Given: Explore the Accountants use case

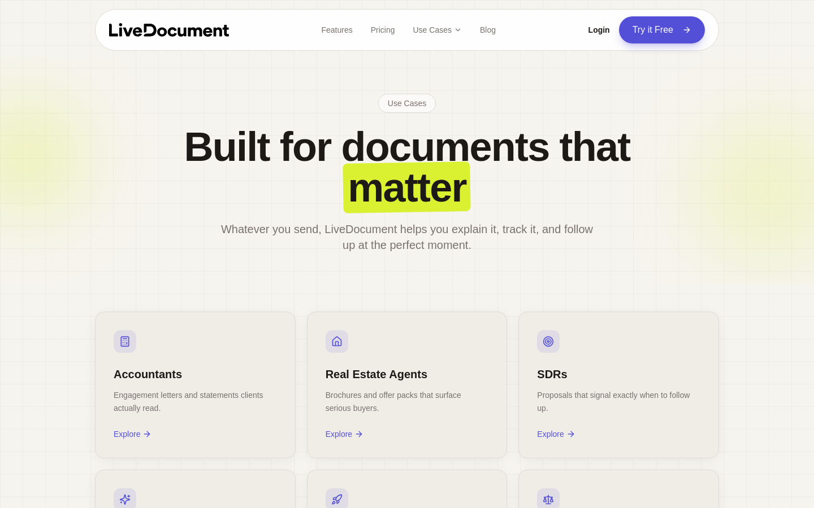Looking at the screenshot, I should (132, 434).
